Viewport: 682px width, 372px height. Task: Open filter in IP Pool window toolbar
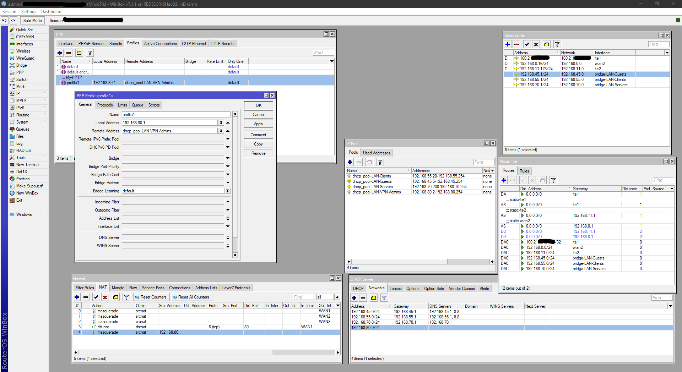(x=380, y=162)
